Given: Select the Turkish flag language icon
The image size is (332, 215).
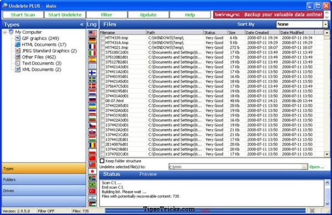Looking at the screenshot, I should pos(92,191).
